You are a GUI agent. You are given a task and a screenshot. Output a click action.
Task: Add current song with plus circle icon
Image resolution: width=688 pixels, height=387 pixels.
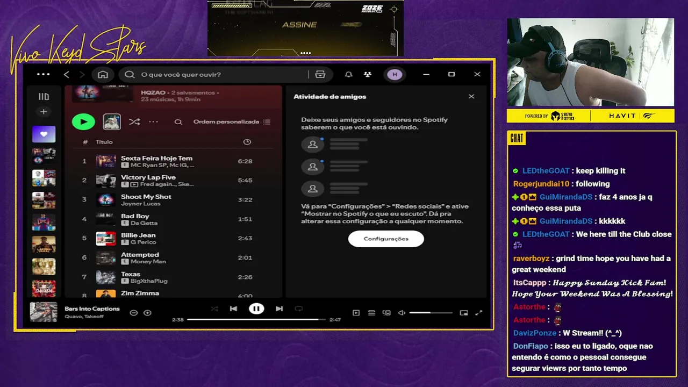(147, 313)
